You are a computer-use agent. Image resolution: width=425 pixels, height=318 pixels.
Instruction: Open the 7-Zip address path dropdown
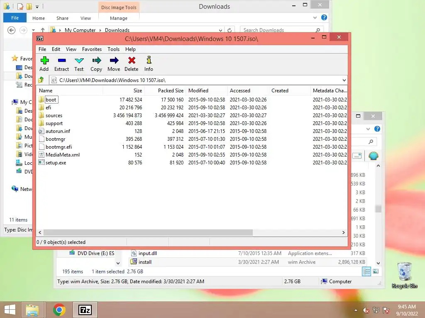pos(344,80)
